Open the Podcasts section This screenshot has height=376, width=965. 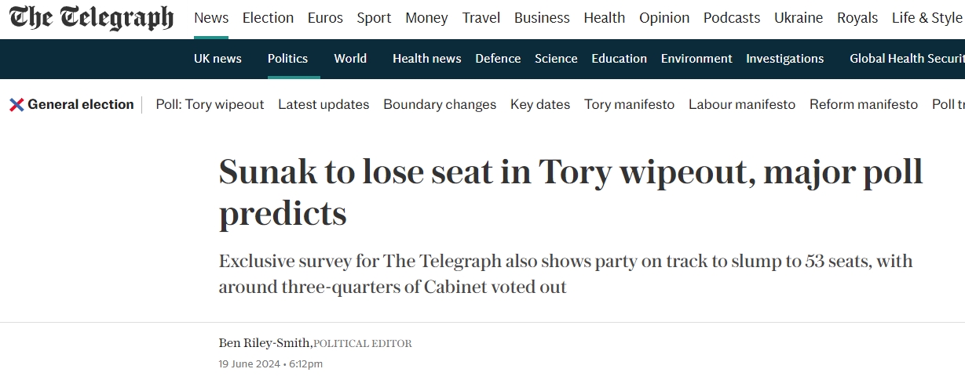coord(732,18)
